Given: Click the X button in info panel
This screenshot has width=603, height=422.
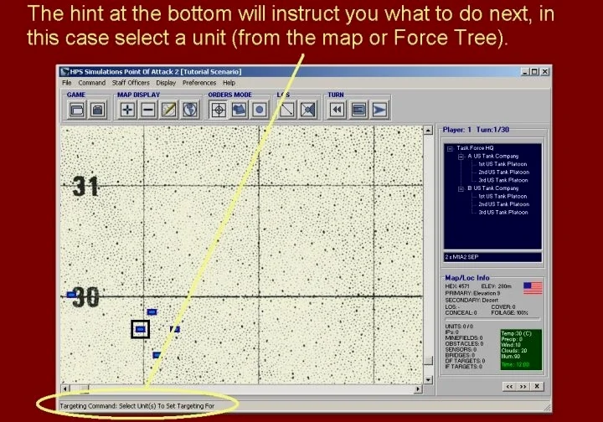Looking at the screenshot, I should 537,387.
